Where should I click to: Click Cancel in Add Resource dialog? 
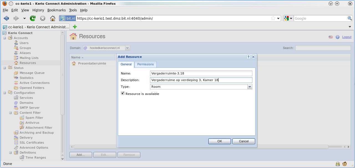point(244,141)
